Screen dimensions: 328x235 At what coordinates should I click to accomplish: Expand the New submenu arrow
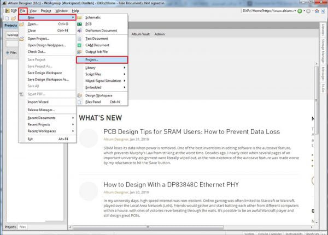(73, 17)
